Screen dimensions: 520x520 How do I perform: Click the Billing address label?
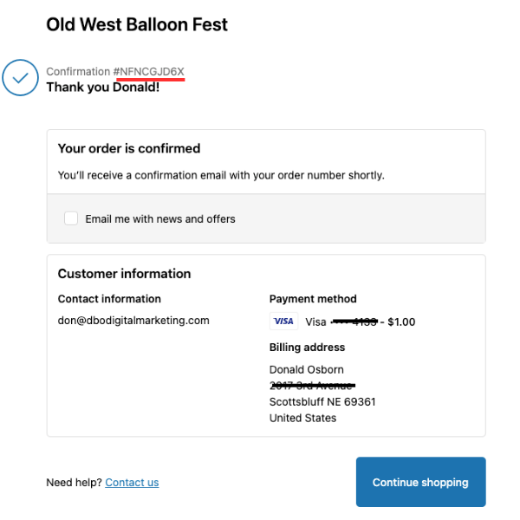pos(307,348)
